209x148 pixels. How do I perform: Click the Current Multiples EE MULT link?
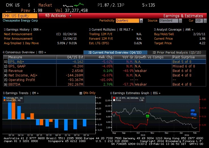(x=111, y=29)
